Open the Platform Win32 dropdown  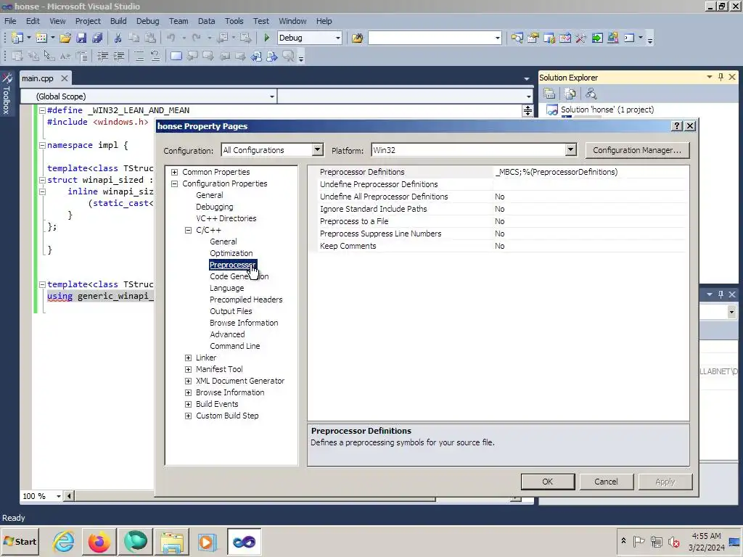pos(570,150)
